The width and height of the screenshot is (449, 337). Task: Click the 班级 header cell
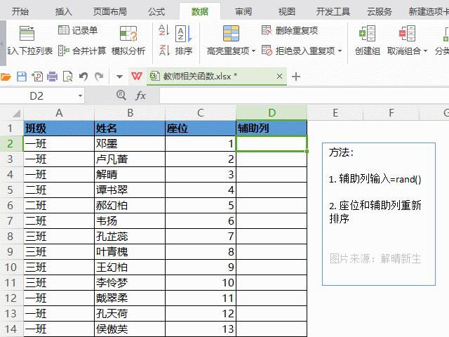(59, 128)
